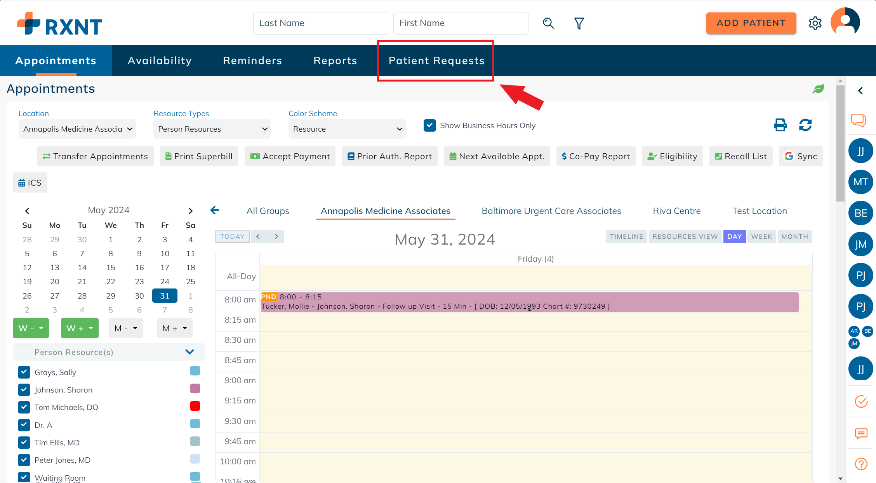This screenshot has height=483, width=876.
Task: Click Transfer Appointments button
Action: pyautogui.click(x=96, y=156)
